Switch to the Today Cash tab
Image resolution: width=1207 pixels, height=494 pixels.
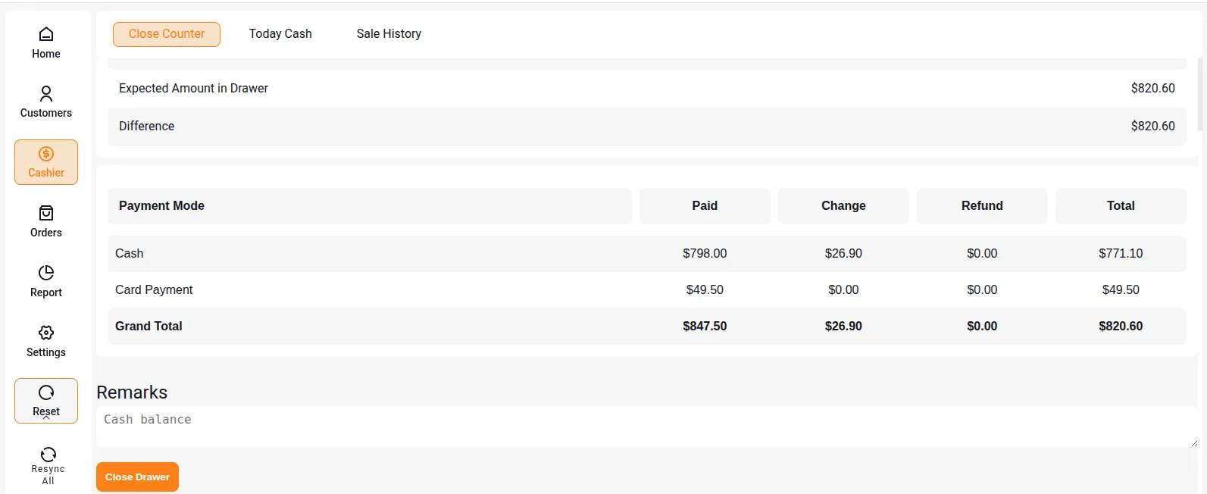280,34
